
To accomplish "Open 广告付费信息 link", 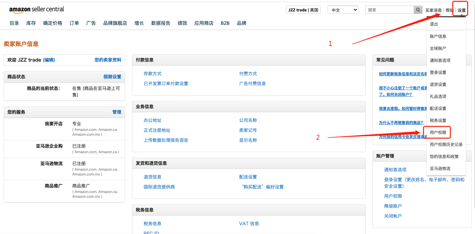I will (x=252, y=83).
